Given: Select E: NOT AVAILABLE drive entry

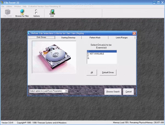Looking at the screenshot, I should [x=102, y=54].
